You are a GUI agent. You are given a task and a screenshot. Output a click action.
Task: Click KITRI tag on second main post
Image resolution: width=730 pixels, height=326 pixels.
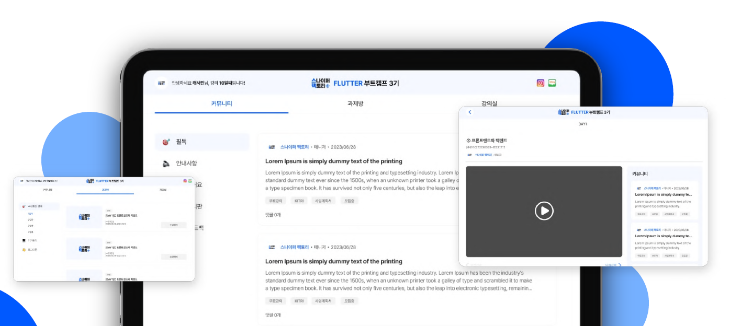pyautogui.click(x=299, y=301)
